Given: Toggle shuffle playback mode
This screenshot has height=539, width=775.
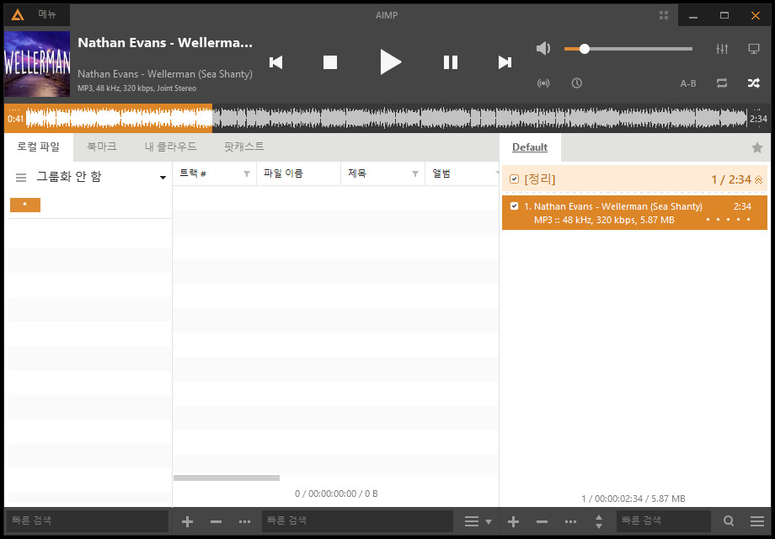Looking at the screenshot, I should point(753,83).
